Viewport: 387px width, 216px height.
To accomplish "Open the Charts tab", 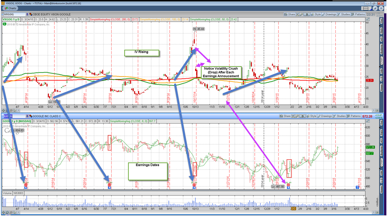I will (x=11, y=8).
